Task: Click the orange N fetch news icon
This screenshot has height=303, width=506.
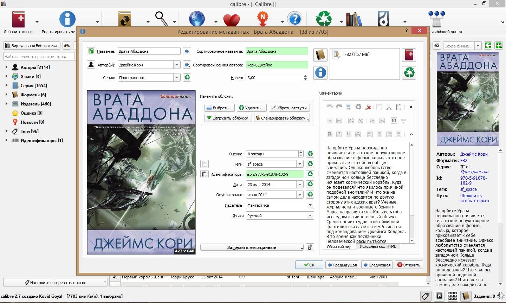Action: click(262, 19)
